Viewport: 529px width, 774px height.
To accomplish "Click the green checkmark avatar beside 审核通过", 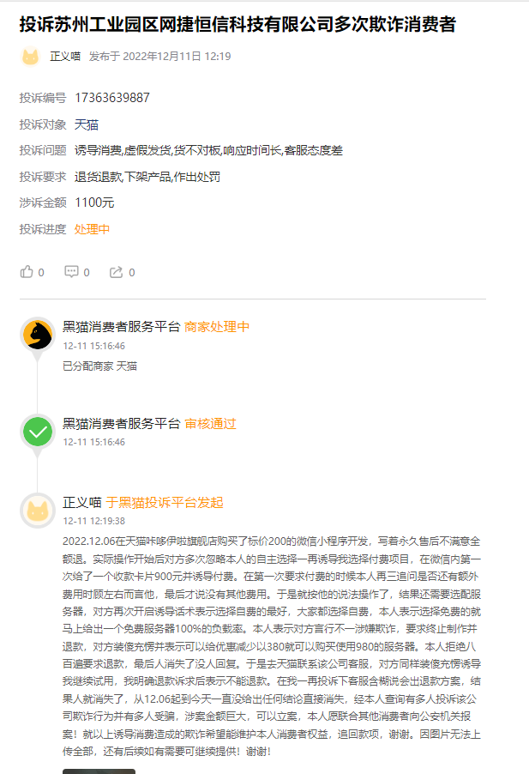I will [x=36, y=432].
